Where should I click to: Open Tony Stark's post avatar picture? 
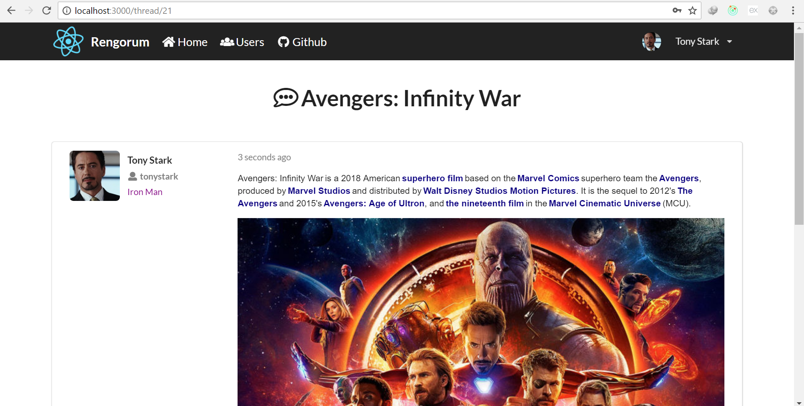[95, 176]
